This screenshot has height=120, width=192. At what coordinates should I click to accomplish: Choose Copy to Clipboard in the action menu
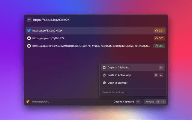tap(118, 67)
